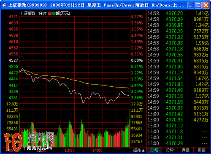Select tick row with price 4371.85
The height and width of the screenshot is (154, 211).
pyautogui.click(x=178, y=85)
